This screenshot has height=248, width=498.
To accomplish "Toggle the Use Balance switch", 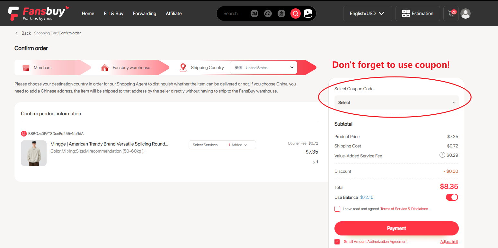I will (452, 197).
